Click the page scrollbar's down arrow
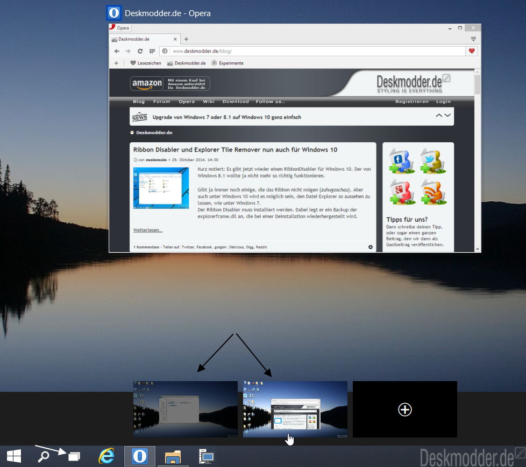This screenshot has height=467, width=526. [x=478, y=249]
